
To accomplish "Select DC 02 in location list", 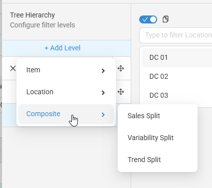I will pyautogui.click(x=177, y=77).
